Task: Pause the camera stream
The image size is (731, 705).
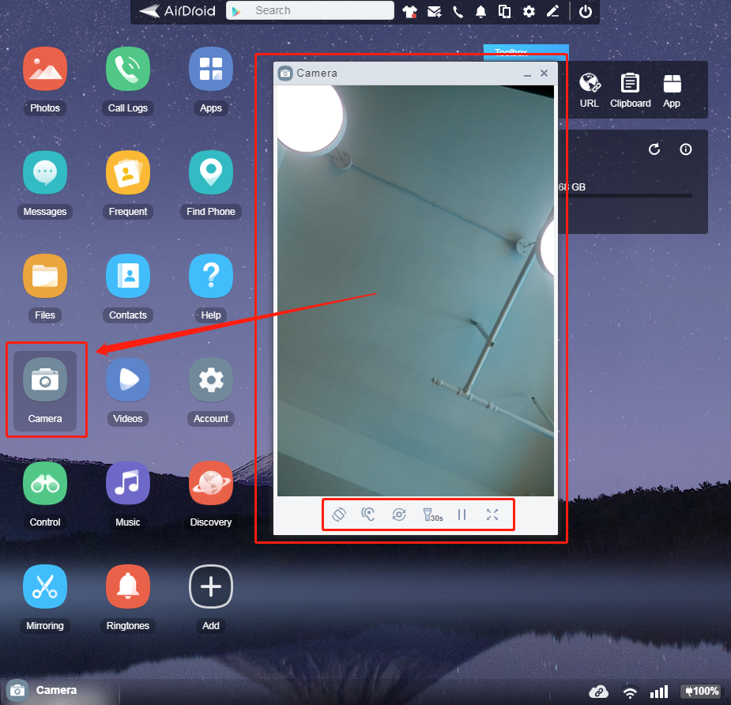Action: (x=462, y=515)
